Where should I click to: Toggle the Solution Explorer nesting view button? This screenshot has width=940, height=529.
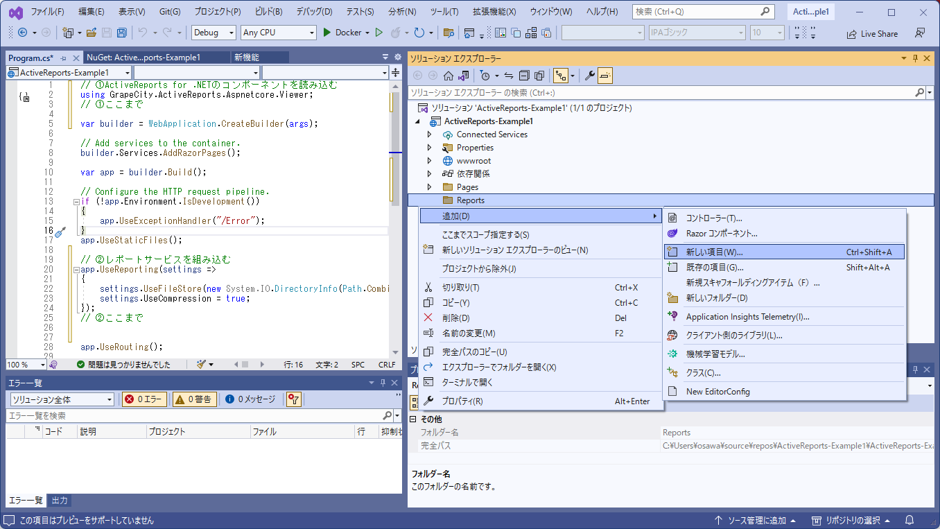pos(561,76)
